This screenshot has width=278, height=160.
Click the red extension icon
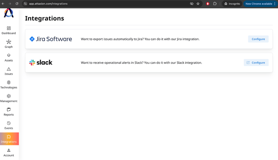tap(207, 4)
